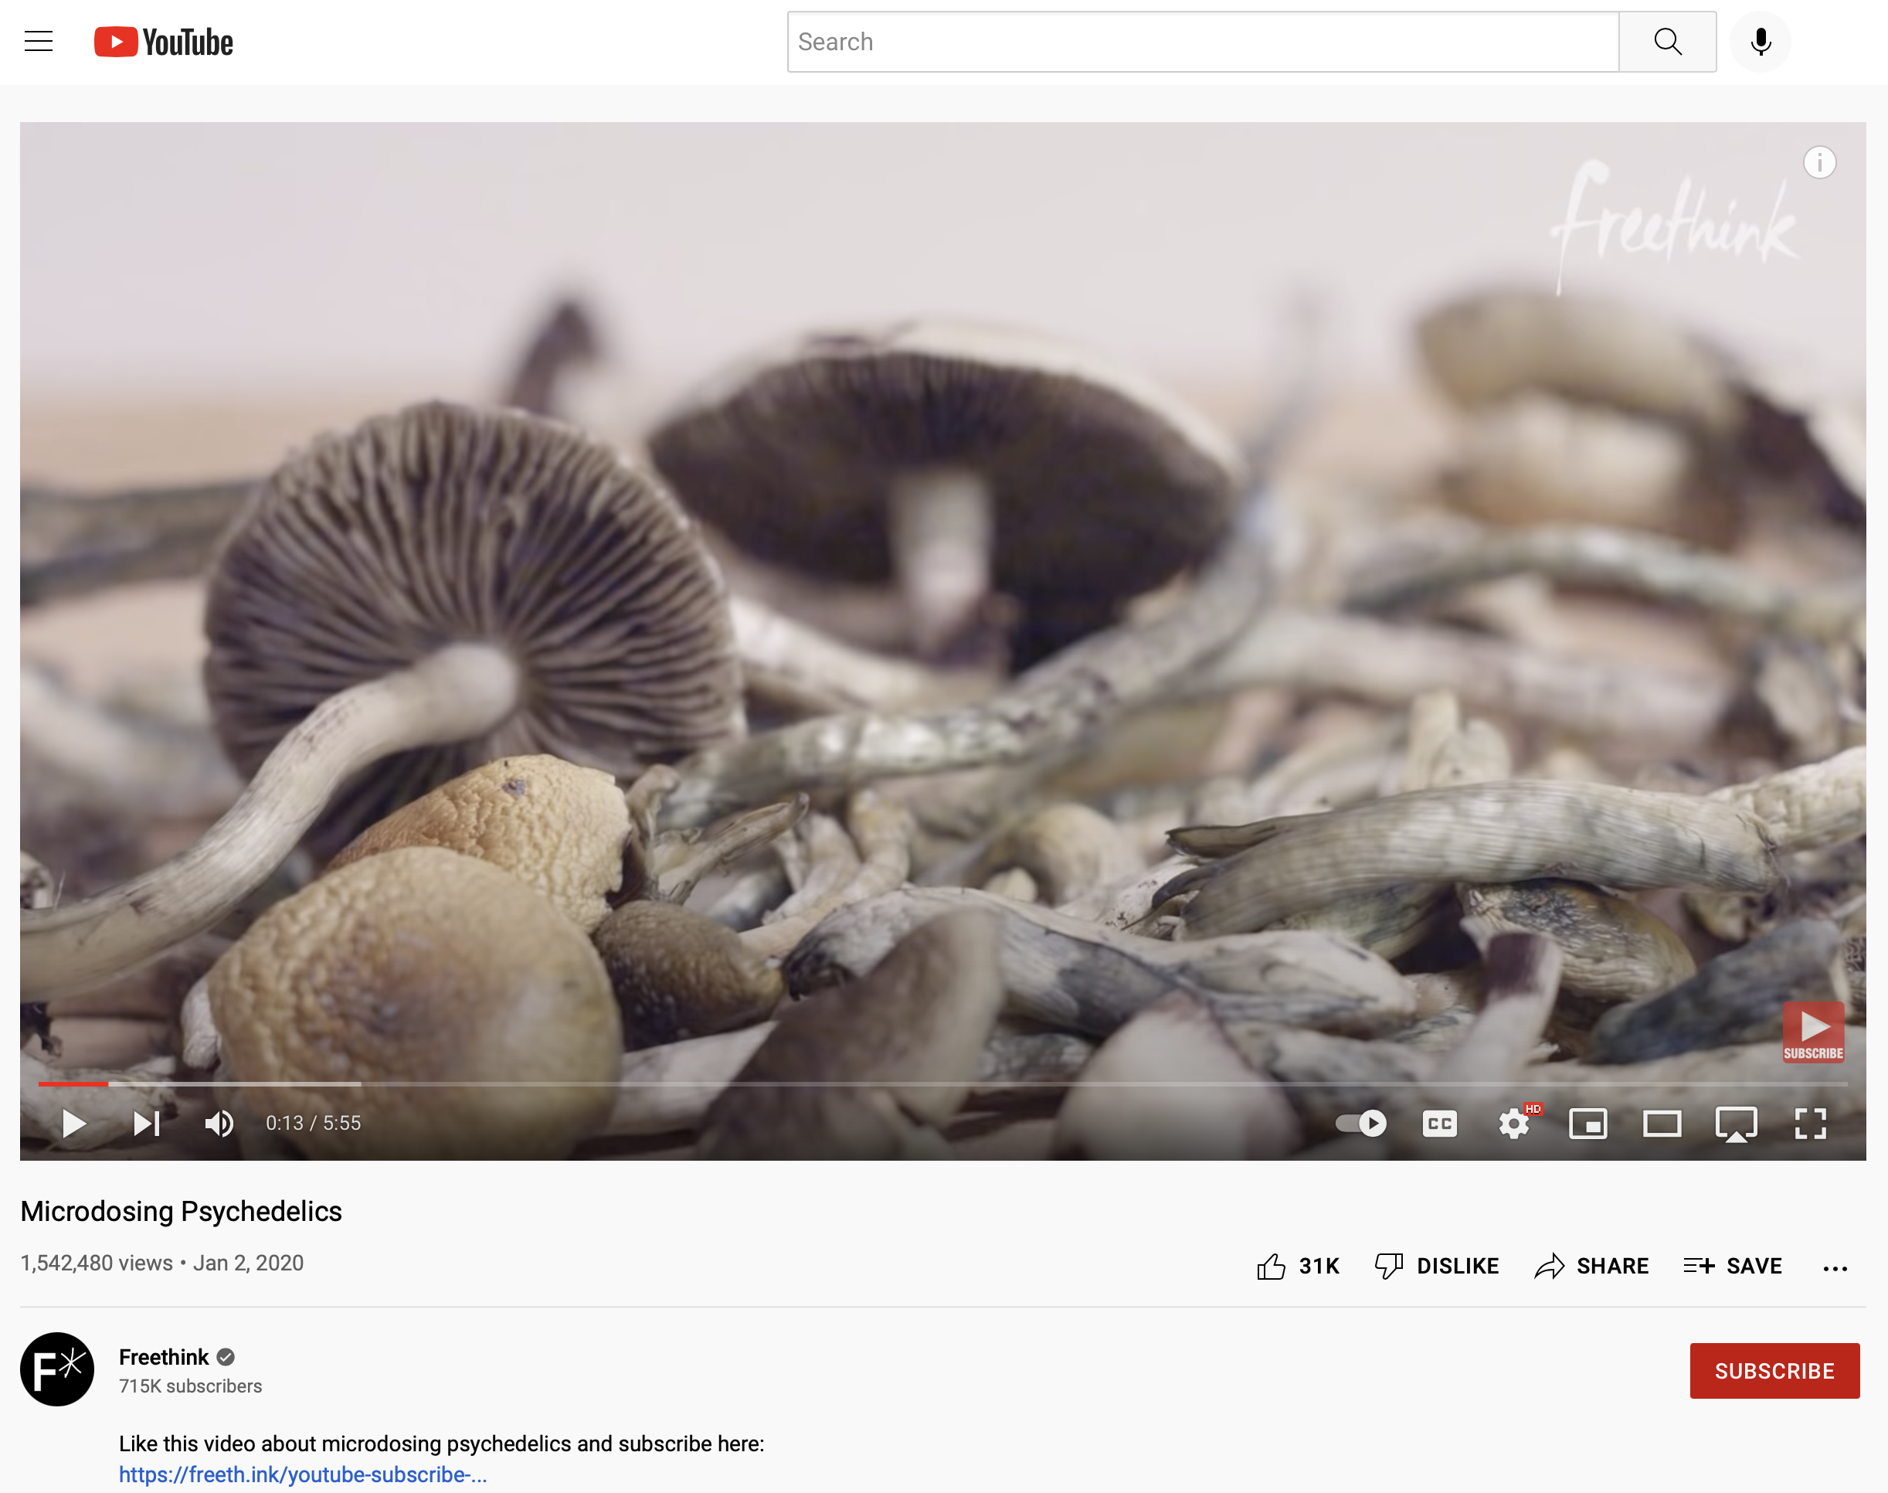The height and width of the screenshot is (1493, 1888).
Task: Skip to next video
Action: [x=147, y=1124]
